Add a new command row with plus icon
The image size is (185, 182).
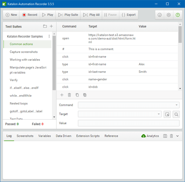coord(62,95)
